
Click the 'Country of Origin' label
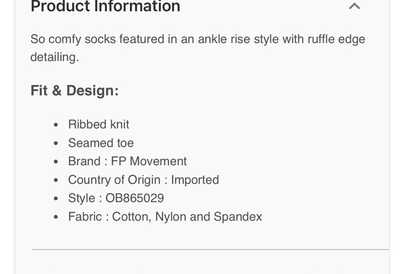[x=114, y=180]
